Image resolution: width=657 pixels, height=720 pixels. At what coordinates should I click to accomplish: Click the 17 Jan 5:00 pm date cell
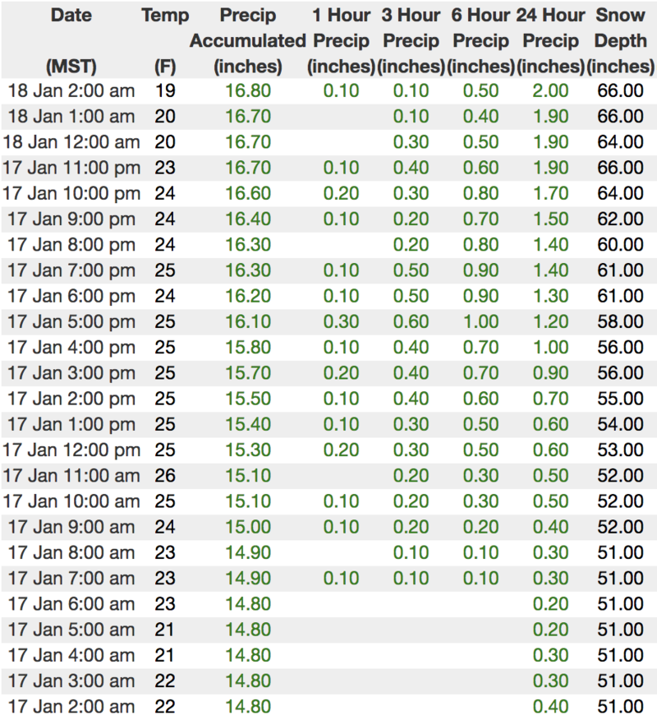pos(71,322)
